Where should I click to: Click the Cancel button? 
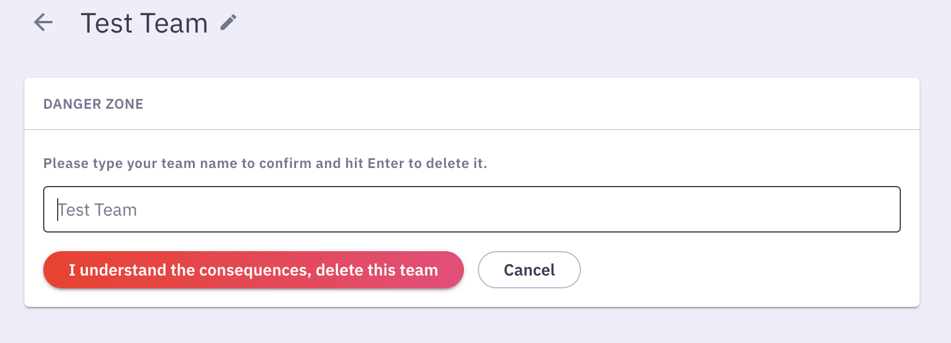529,270
